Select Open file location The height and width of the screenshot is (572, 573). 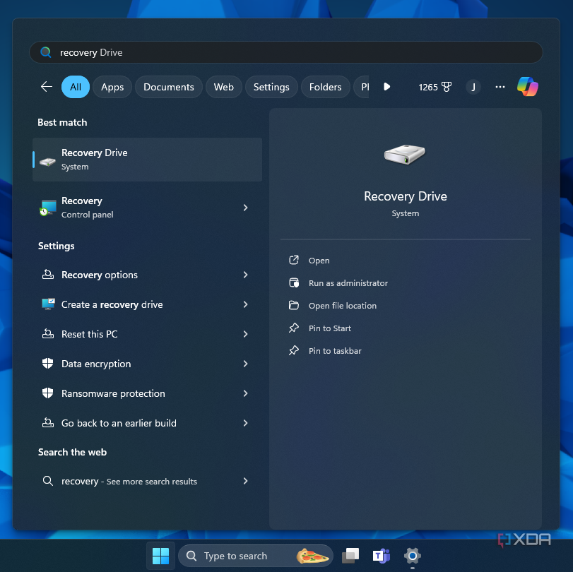point(343,306)
